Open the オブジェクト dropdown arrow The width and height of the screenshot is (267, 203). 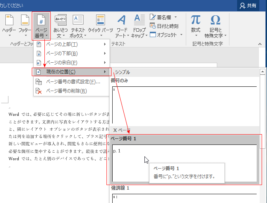click(181, 35)
